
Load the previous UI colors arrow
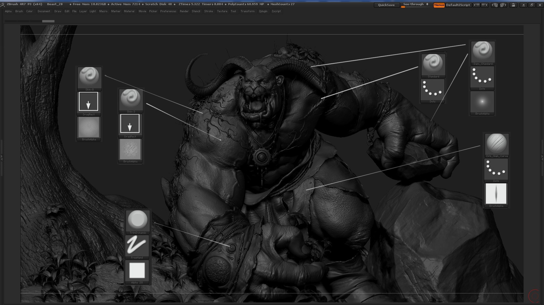(477, 5)
